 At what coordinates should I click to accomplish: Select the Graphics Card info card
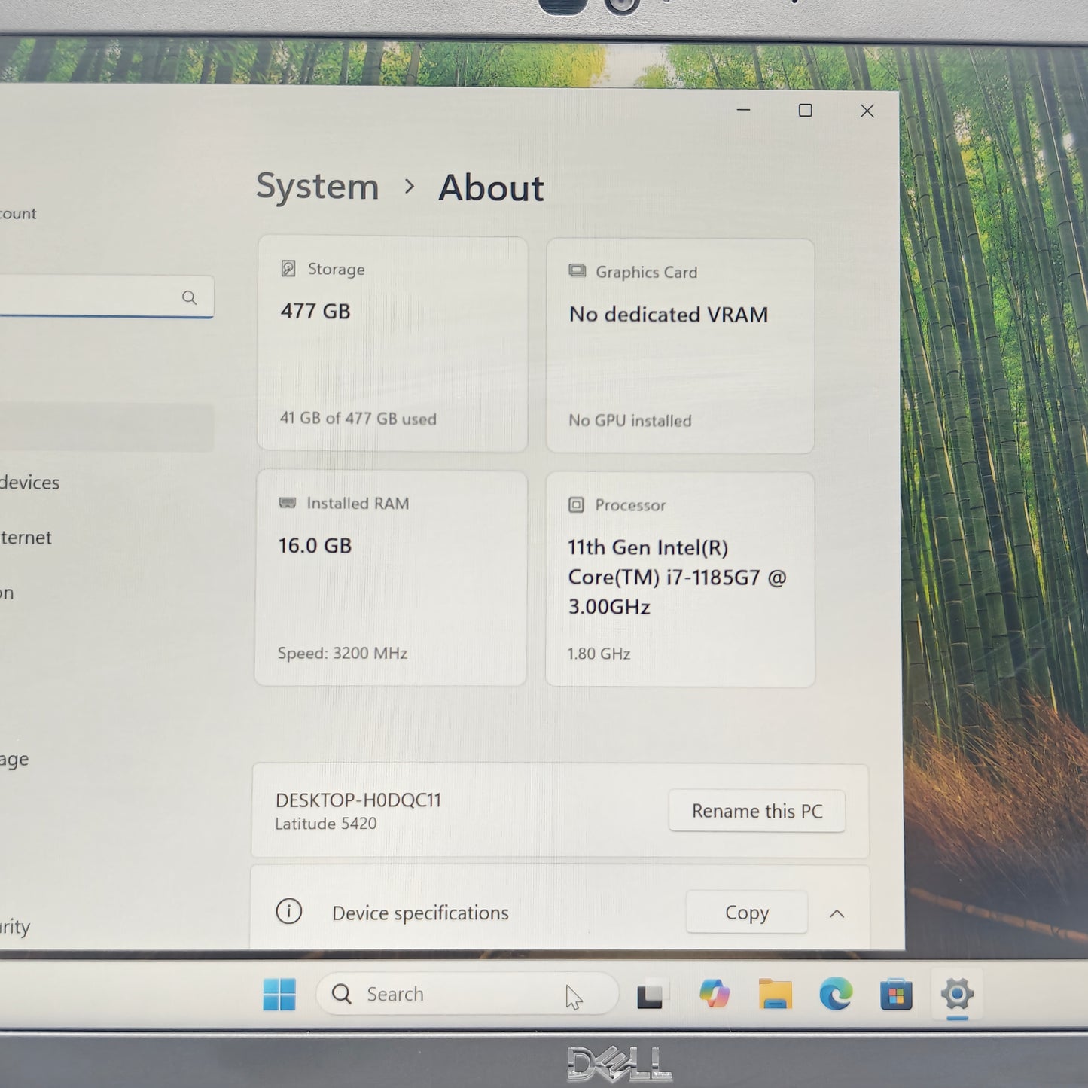[x=680, y=346]
